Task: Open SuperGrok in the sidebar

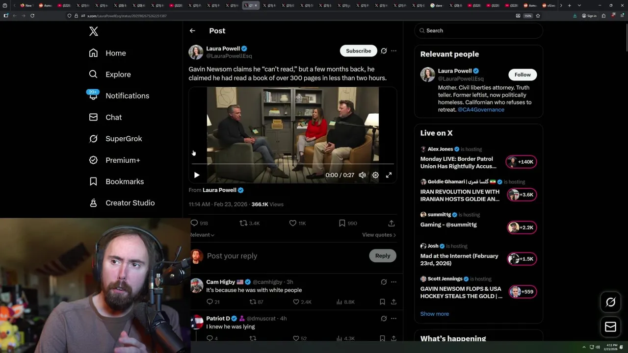Action: pyautogui.click(x=115, y=139)
